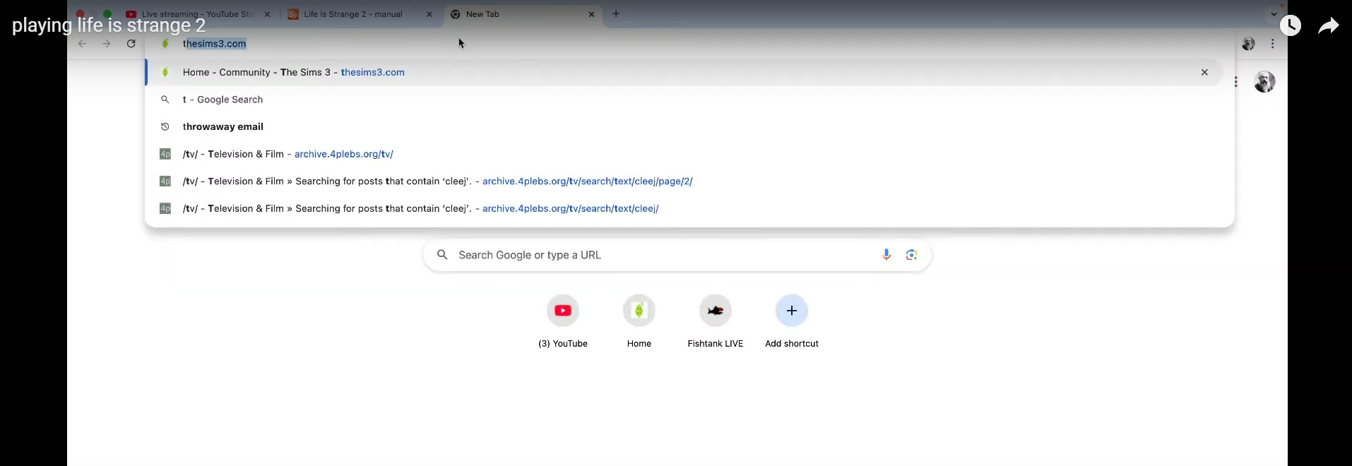1352x466 pixels.
Task: Select thesims3.com Home Community suggestion
Action: (x=293, y=73)
